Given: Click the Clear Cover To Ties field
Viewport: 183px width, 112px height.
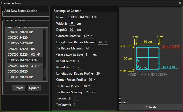Looking at the screenshot, I should coord(88,55).
